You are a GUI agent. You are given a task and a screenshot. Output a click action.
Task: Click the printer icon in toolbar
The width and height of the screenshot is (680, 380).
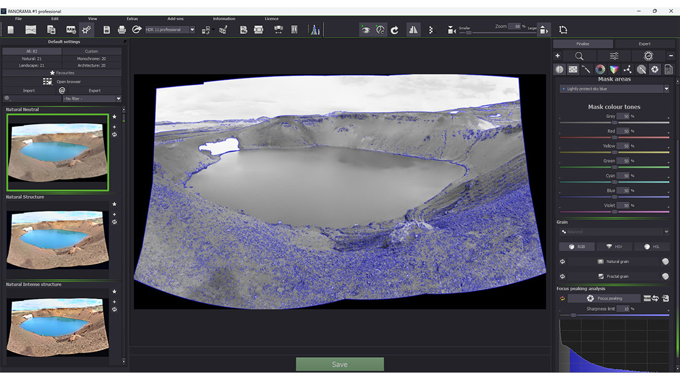pyautogui.click(x=122, y=30)
